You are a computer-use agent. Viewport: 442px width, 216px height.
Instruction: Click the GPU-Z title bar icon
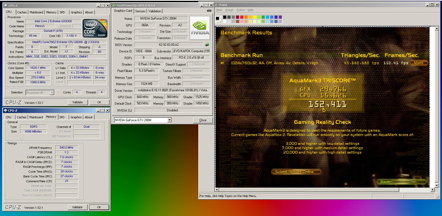114,5
